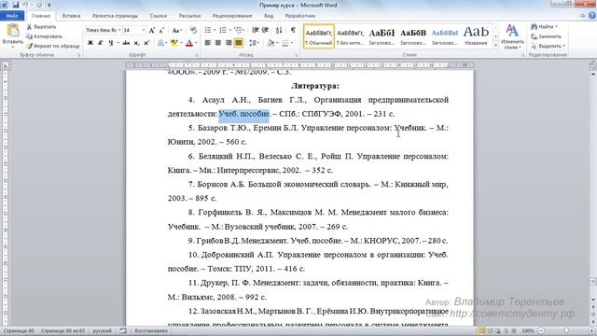Open the font color dropdown arrow
The width and height of the screenshot is (597, 336).
pos(196,43)
